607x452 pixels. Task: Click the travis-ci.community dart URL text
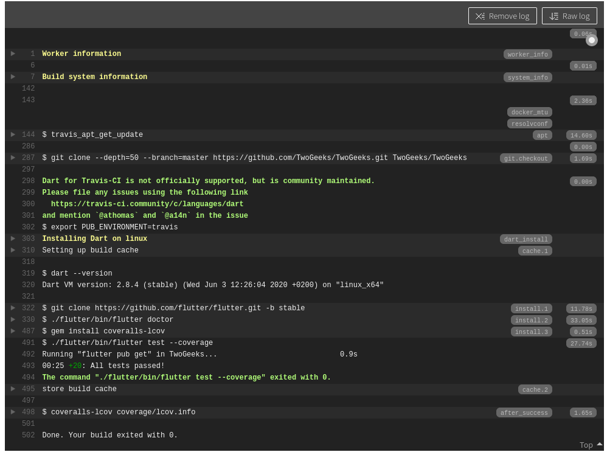point(147,204)
